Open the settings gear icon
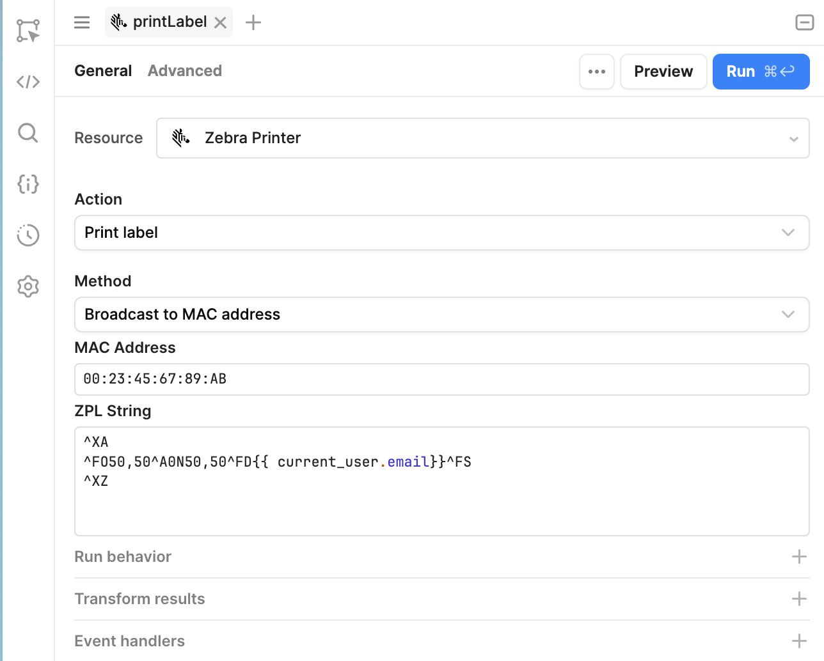This screenshot has height=661, width=824. coord(28,286)
